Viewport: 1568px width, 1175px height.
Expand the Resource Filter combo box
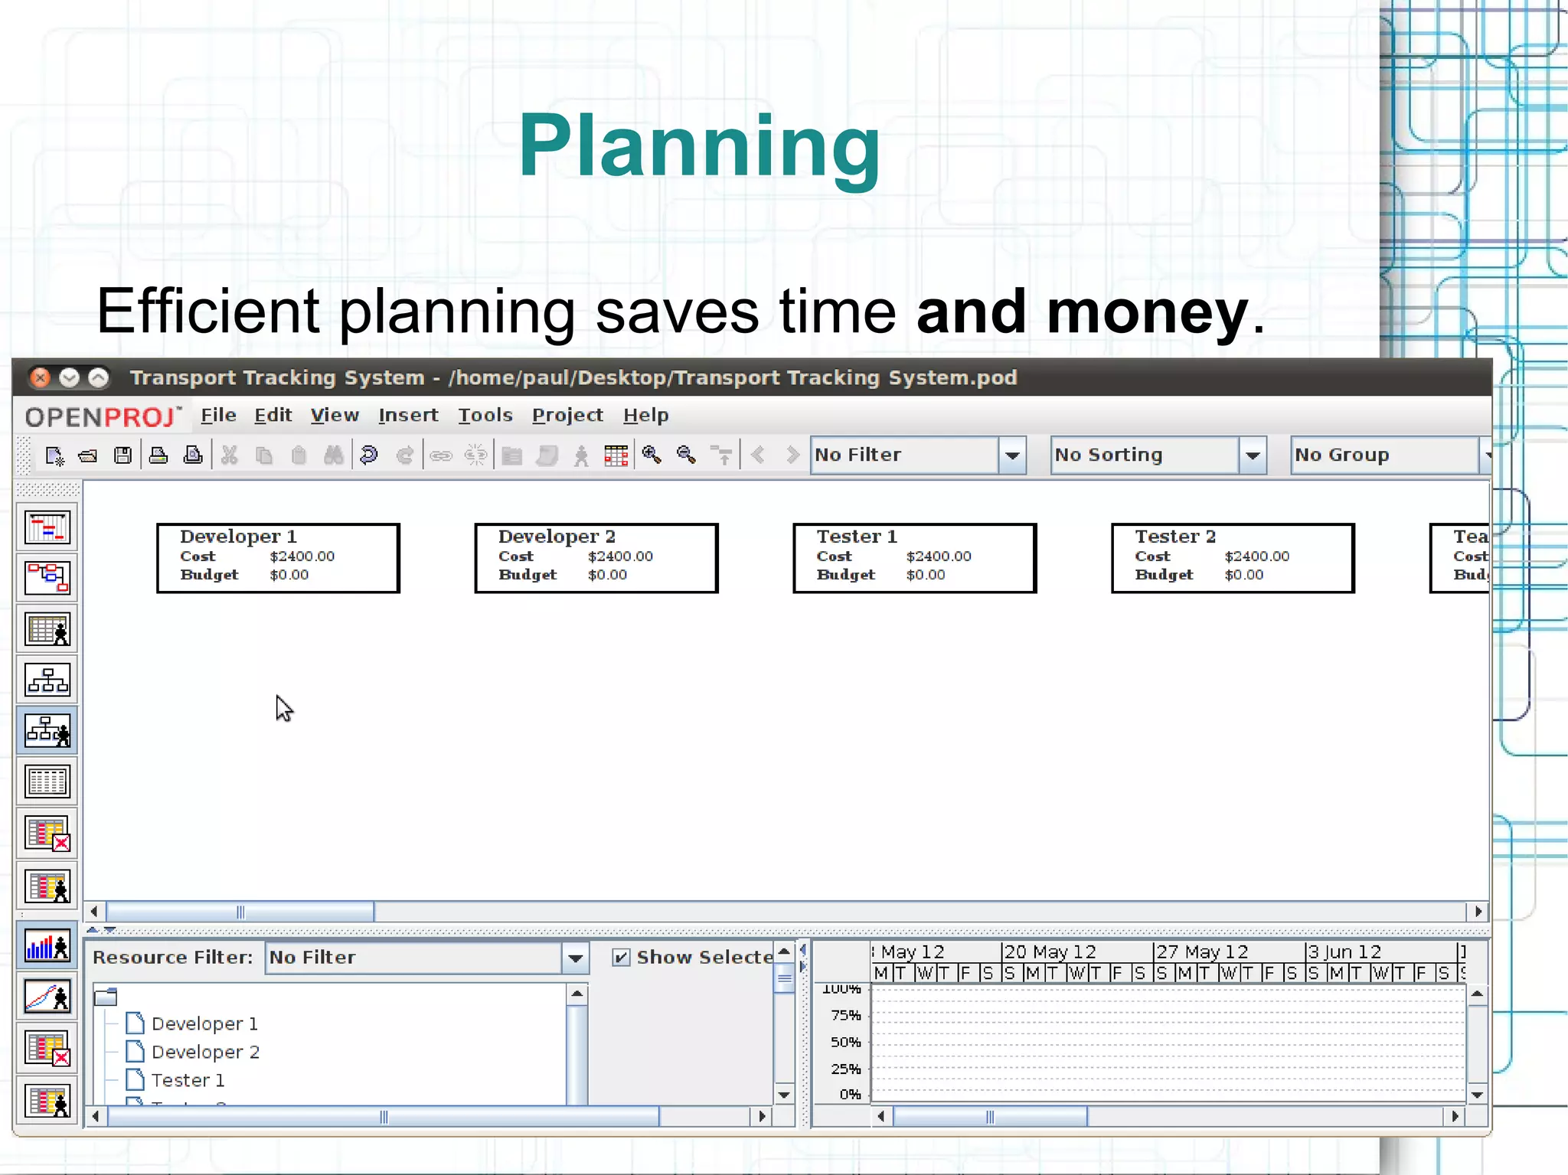[x=575, y=958]
